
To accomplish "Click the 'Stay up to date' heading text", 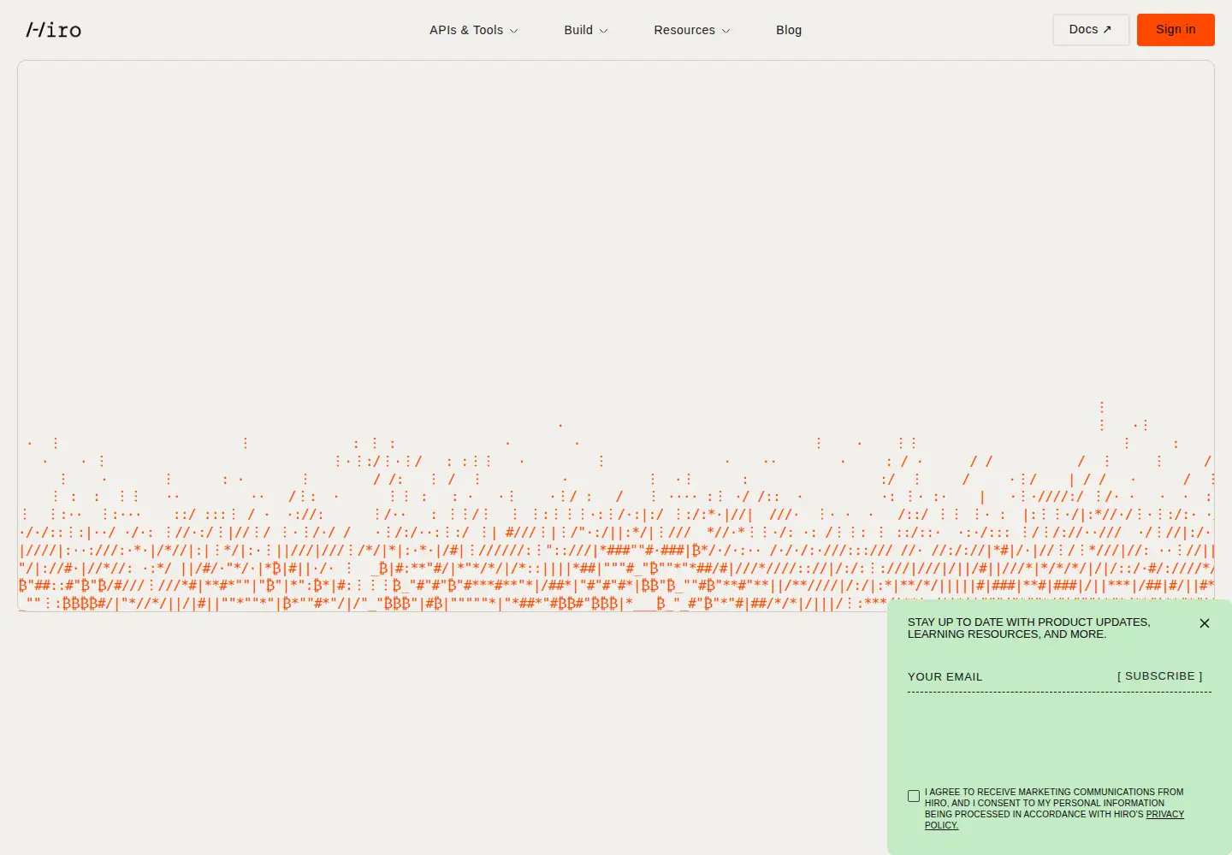I will pos(1028,628).
